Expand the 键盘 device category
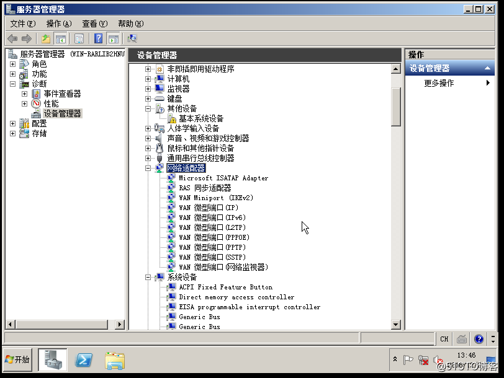 point(148,99)
